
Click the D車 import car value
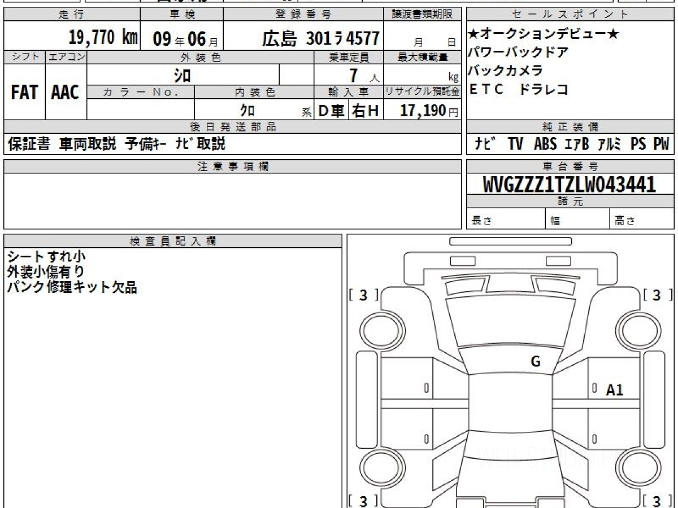(331, 111)
